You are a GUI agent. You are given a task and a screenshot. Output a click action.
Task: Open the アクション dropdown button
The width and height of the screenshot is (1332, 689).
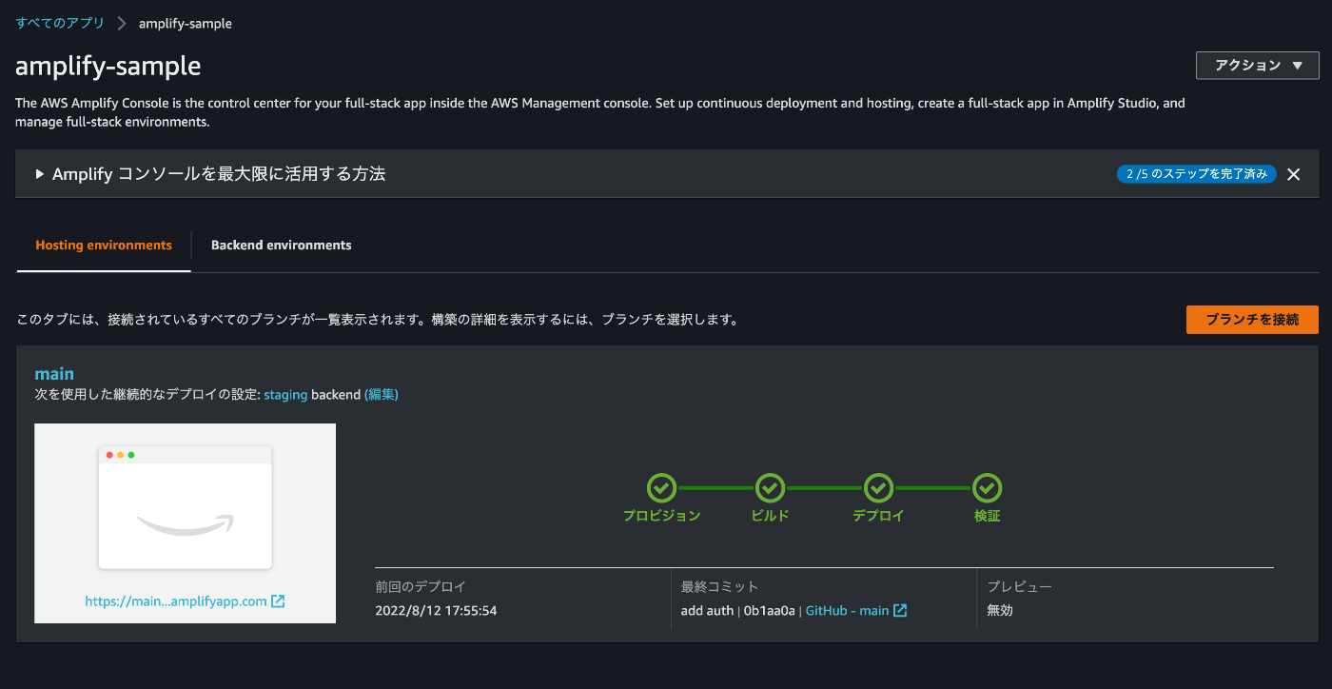[1257, 66]
